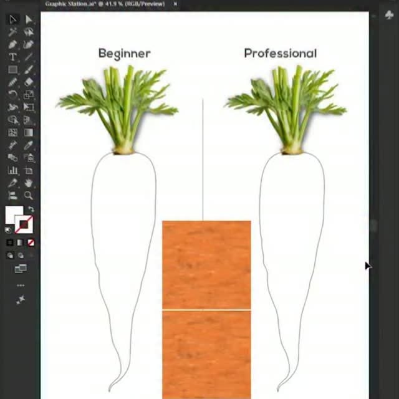399x399 pixels.
Task: Open Change Screen Mode button
Action: click(x=21, y=269)
